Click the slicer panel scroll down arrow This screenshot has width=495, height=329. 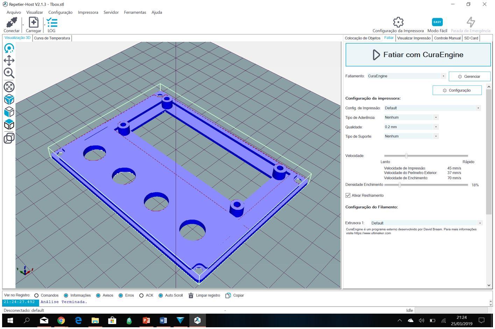coord(489,285)
